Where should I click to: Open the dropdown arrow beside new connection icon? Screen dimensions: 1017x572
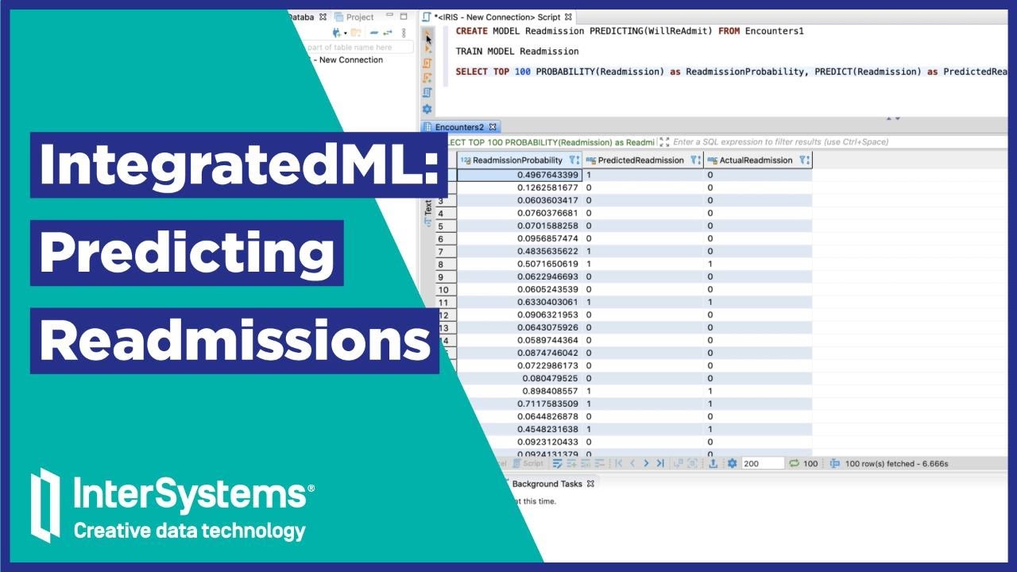[346, 33]
